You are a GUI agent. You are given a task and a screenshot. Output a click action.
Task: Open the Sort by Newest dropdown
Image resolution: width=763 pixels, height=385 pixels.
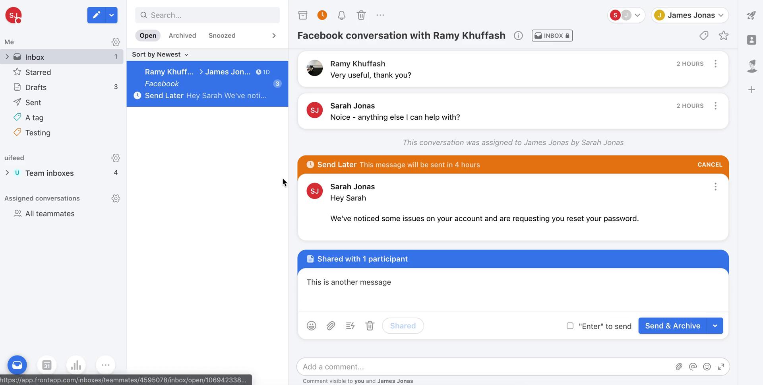(x=160, y=54)
